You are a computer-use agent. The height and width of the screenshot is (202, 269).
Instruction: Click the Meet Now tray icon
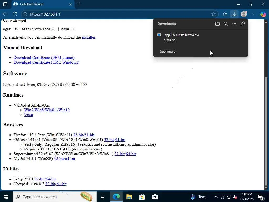tap(223, 197)
